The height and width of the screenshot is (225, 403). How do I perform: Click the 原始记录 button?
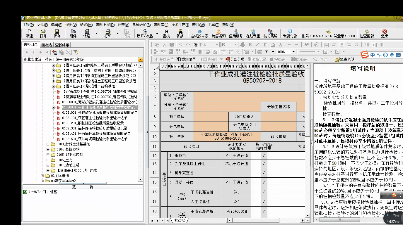coord(257,59)
